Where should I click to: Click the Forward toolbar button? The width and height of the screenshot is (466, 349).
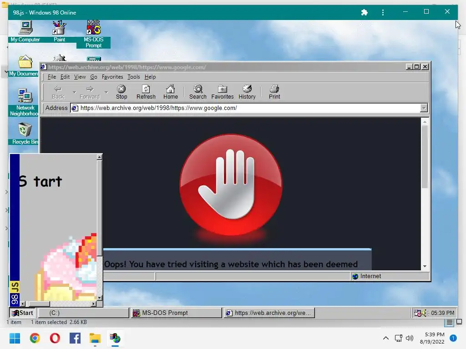tap(90, 92)
